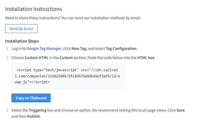Click the Installation Instructions heading
This screenshot has height=121, width=199.
click(34, 9)
